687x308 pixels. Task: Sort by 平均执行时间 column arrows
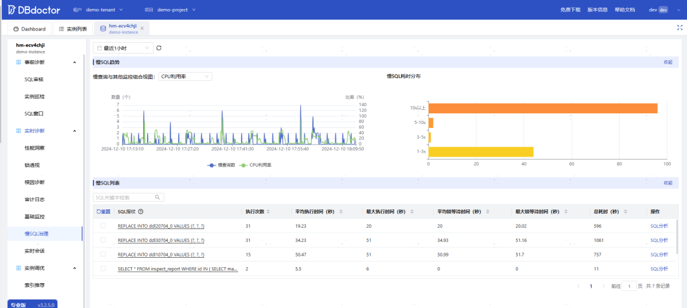(340, 212)
